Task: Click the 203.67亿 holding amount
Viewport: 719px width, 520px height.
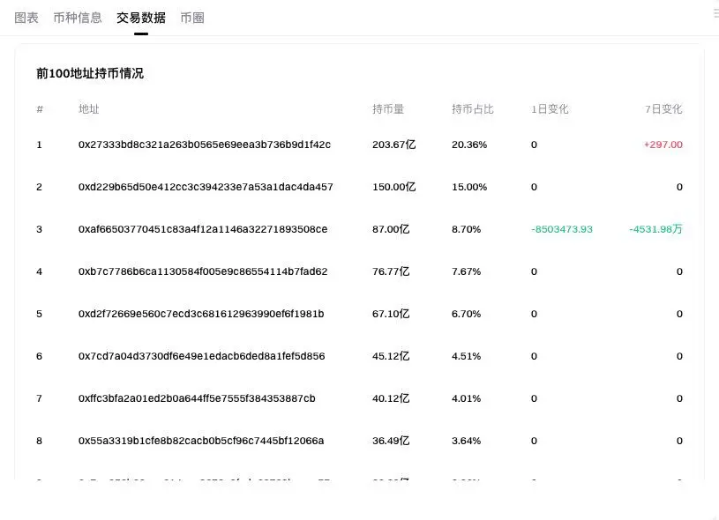Action: click(x=393, y=145)
